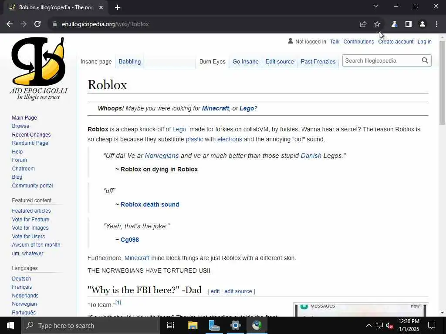Image resolution: width=446 pixels, height=334 pixels.
Task: Select the Insane page tab
Action: pos(96,62)
